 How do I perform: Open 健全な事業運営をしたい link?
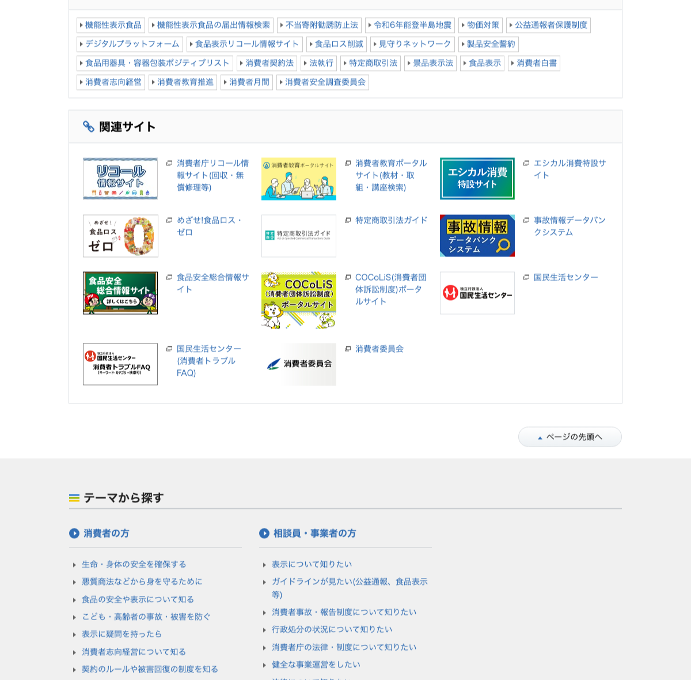[x=316, y=664]
